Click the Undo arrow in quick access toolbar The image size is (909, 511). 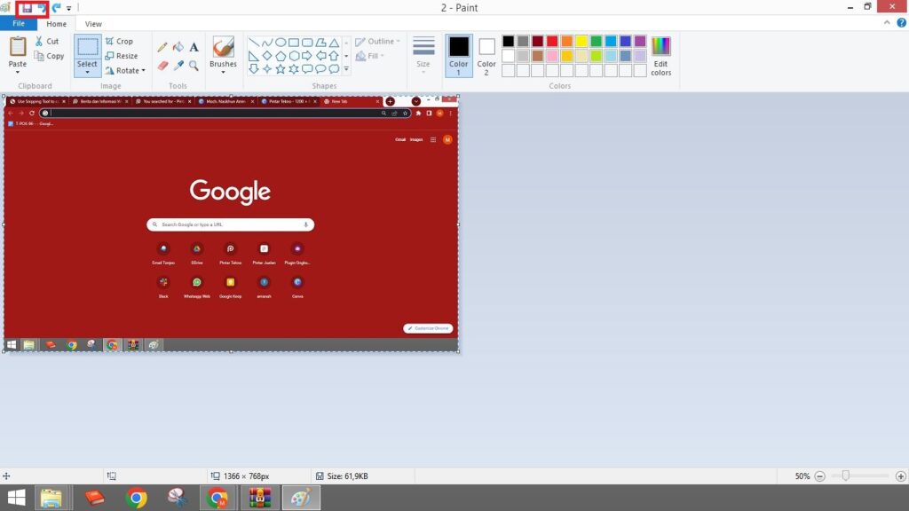click(x=41, y=8)
